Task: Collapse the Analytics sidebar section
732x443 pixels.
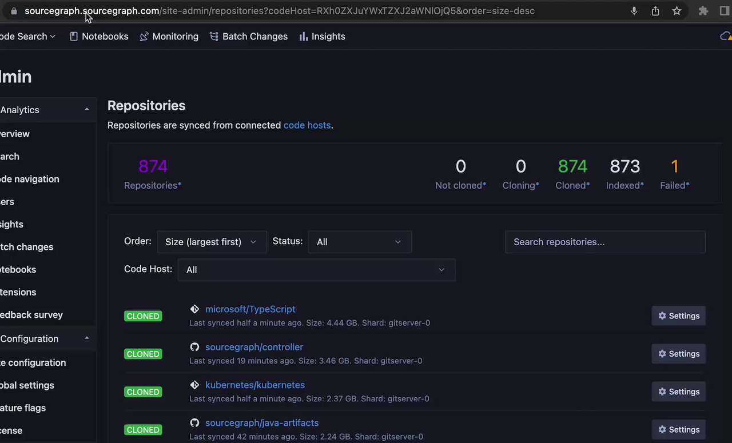Action: point(87,110)
